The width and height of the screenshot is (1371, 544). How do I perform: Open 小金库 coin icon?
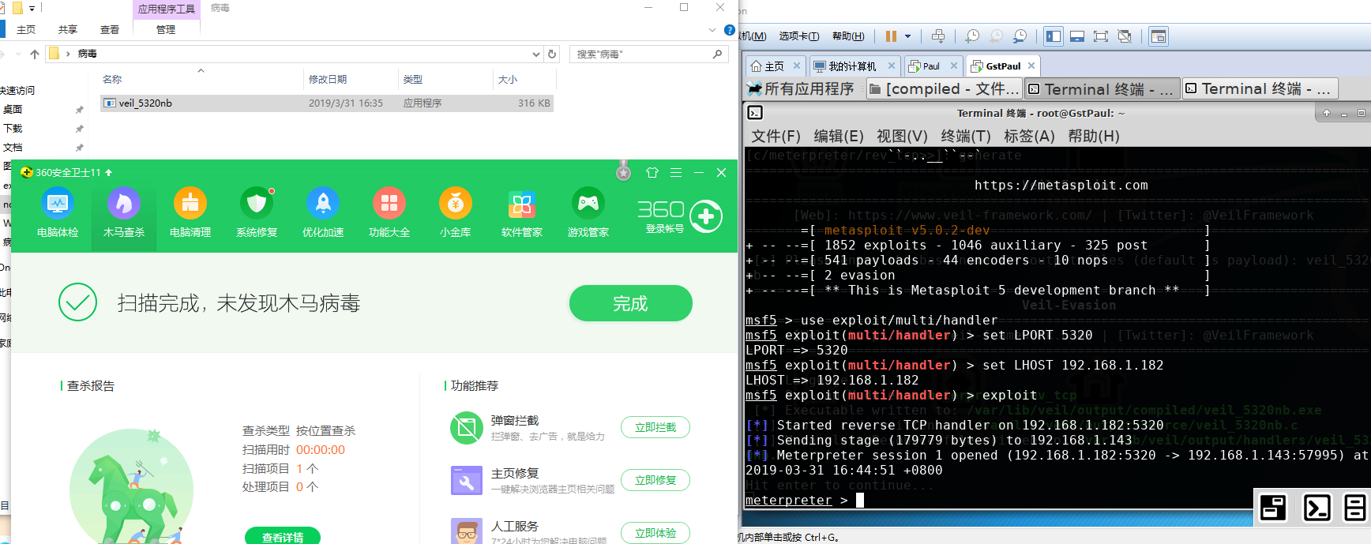(456, 213)
